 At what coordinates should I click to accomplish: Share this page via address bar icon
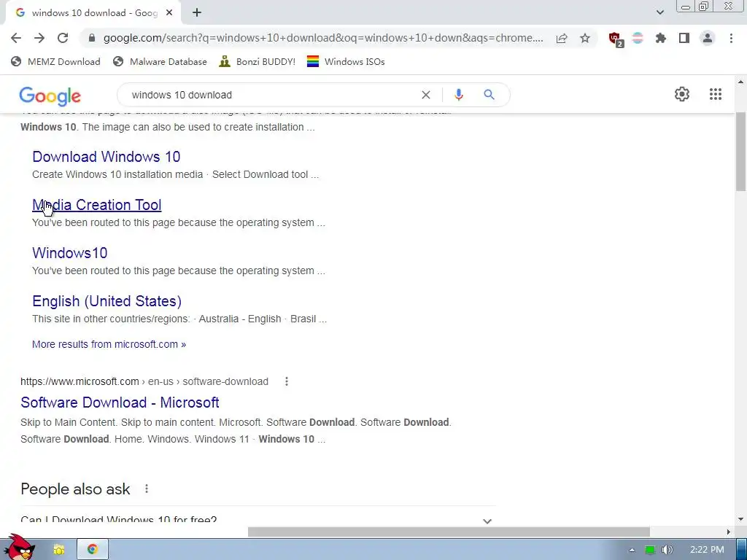(562, 38)
